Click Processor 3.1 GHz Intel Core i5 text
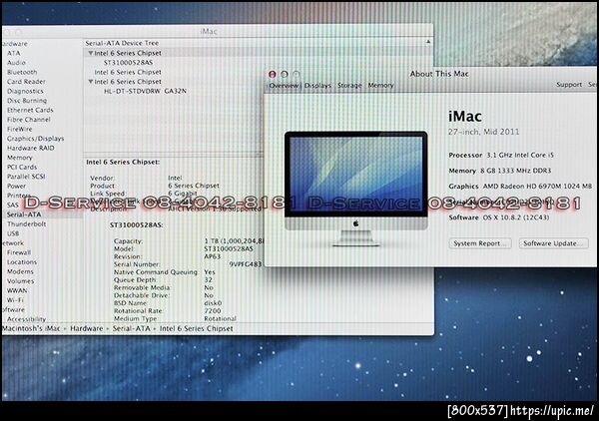 [x=501, y=156]
